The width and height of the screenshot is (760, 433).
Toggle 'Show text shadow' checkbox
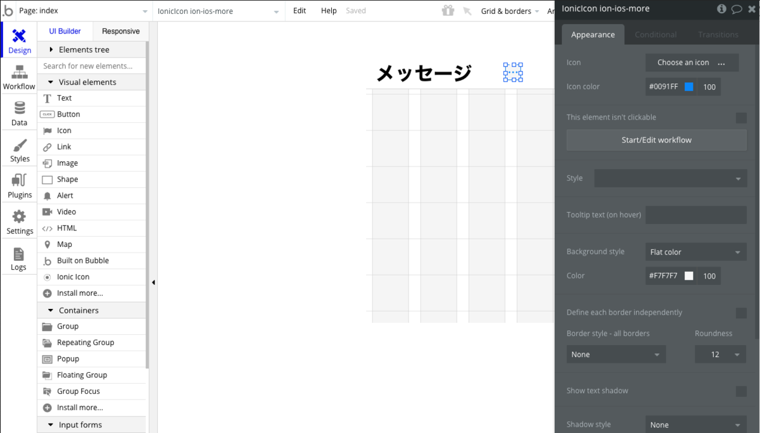coord(741,391)
